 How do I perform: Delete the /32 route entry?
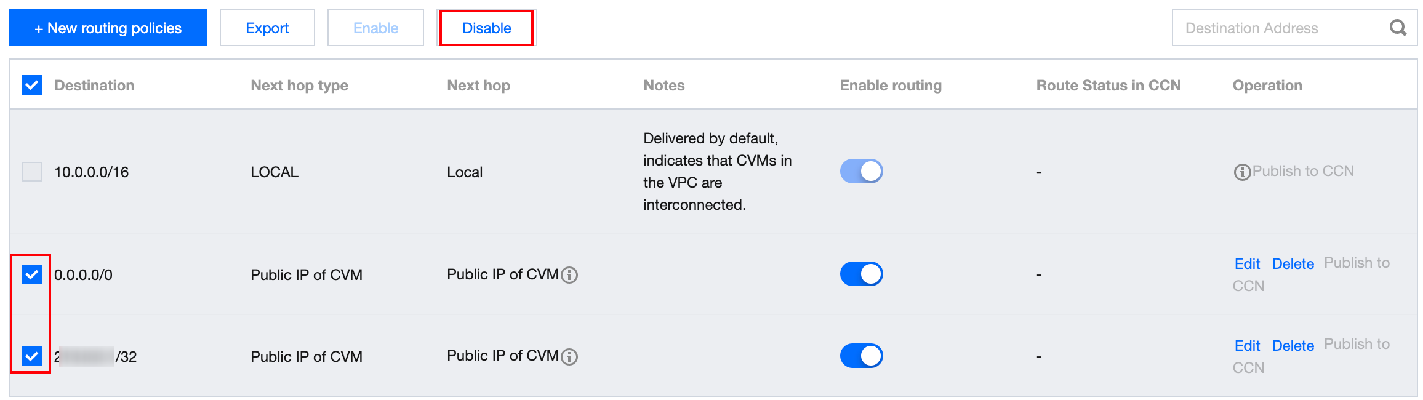coord(1293,346)
